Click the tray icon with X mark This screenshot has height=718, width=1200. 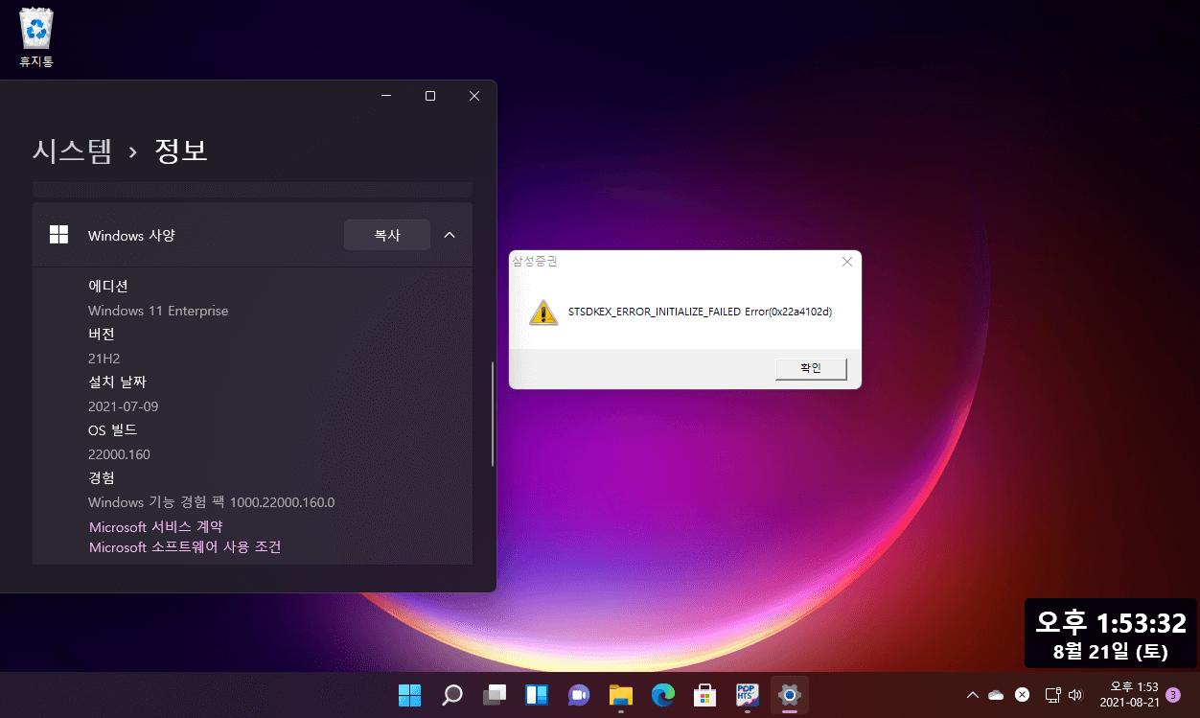tap(1023, 695)
